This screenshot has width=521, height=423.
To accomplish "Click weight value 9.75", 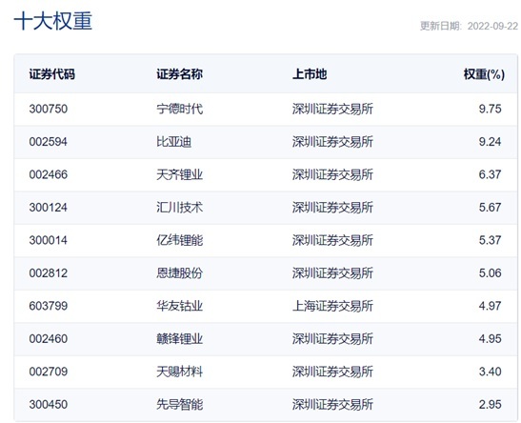I will (490, 109).
